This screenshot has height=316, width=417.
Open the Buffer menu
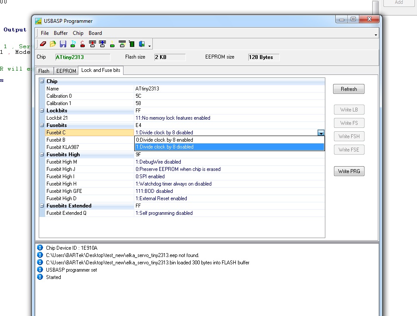tap(61, 33)
